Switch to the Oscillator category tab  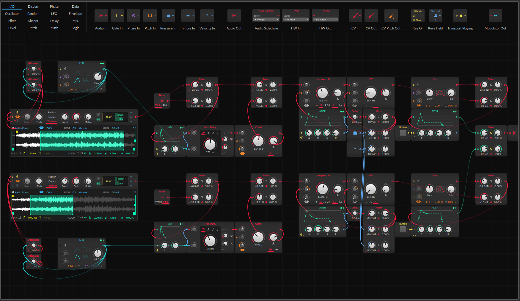point(12,14)
